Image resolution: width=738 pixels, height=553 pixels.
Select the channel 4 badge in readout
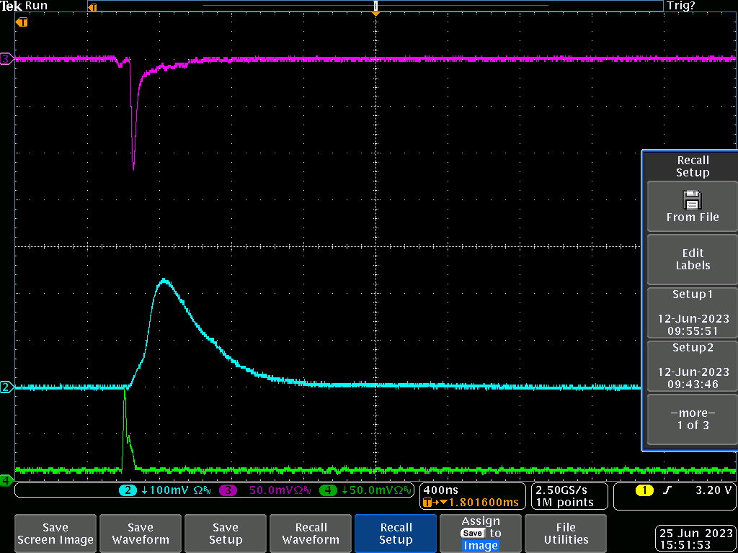[329, 490]
